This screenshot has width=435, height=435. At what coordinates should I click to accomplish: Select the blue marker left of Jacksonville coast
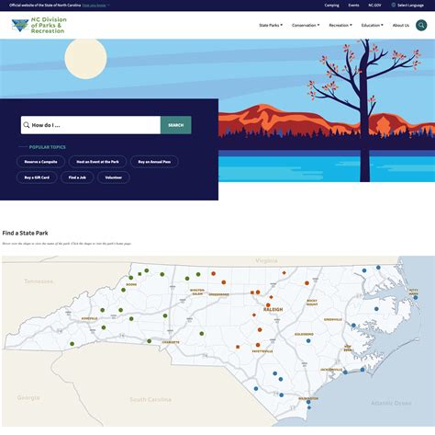pyautogui.click(x=345, y=372)
